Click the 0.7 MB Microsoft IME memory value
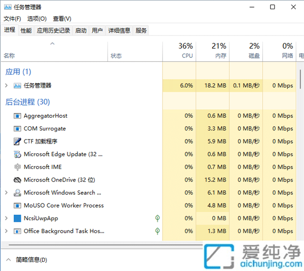The height and width of the screenshot is (271, 304). [217, 167]
